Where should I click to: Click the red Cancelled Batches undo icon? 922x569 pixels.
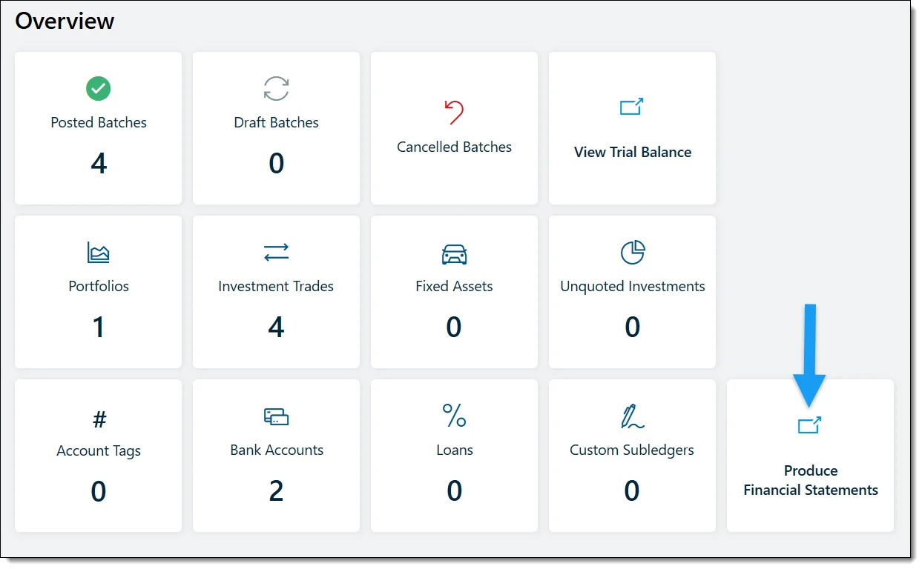pyautogui.click(x=454, y=112)
